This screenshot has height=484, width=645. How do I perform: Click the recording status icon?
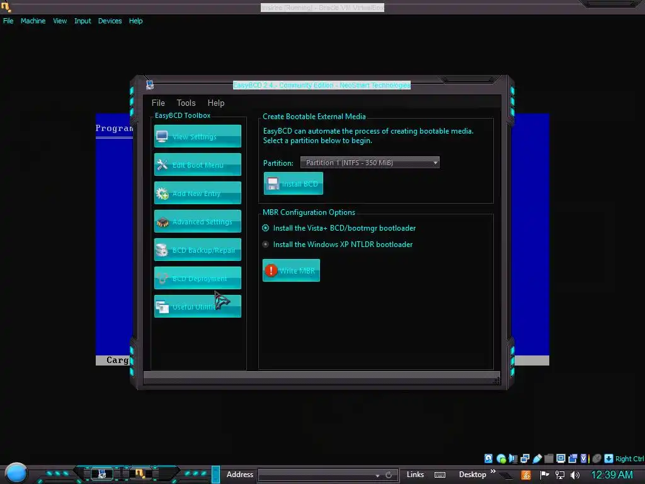[x=573, y=459]
